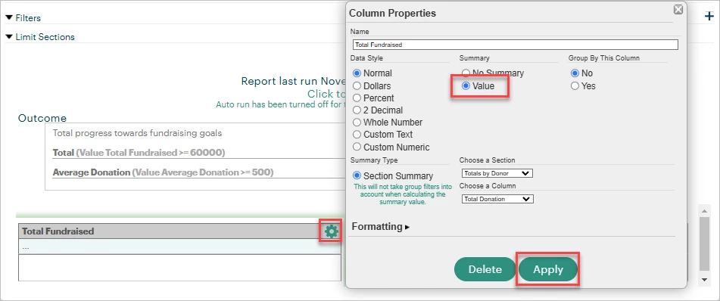
Task: Click 'Total progress towards fundraising goals' text
Action: point(137,134)
